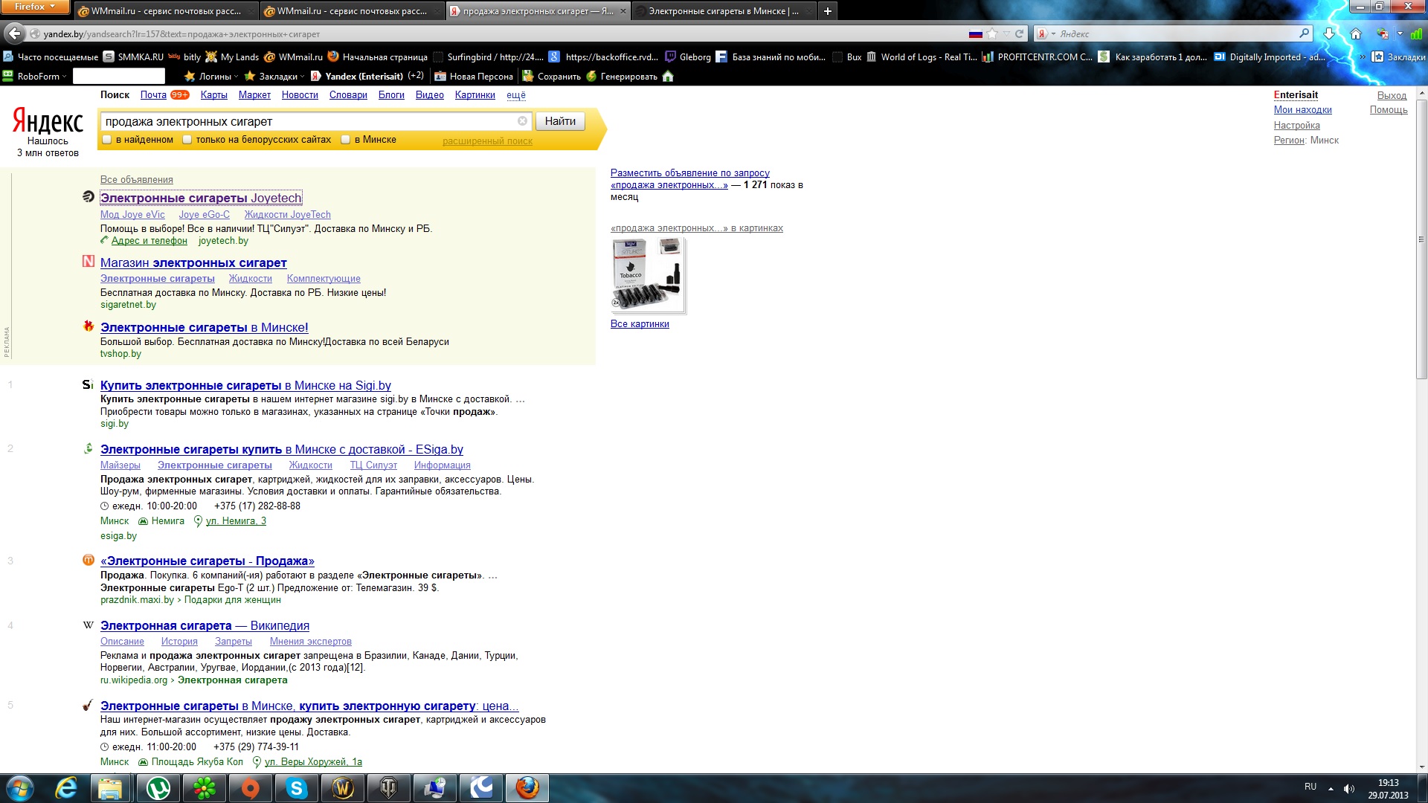
Task: Show more bookmarks via double chevron
Action: tap(1362, 57)
